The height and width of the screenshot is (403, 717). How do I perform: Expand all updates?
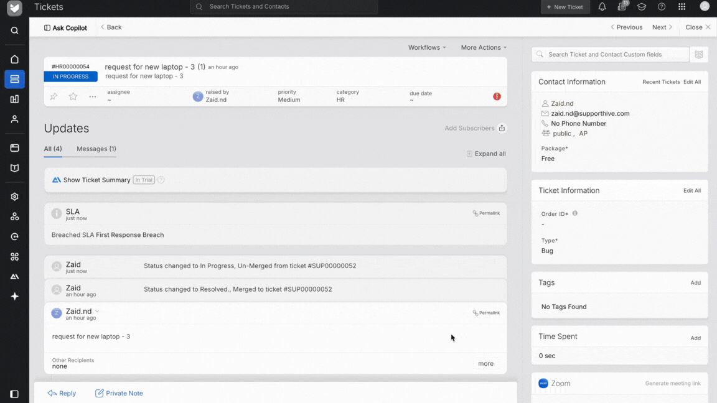pos(485,154)
